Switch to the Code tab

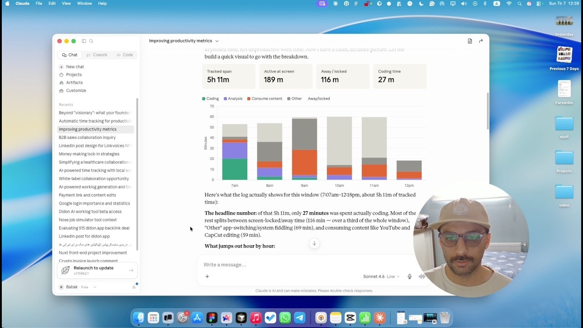(125, 55)
